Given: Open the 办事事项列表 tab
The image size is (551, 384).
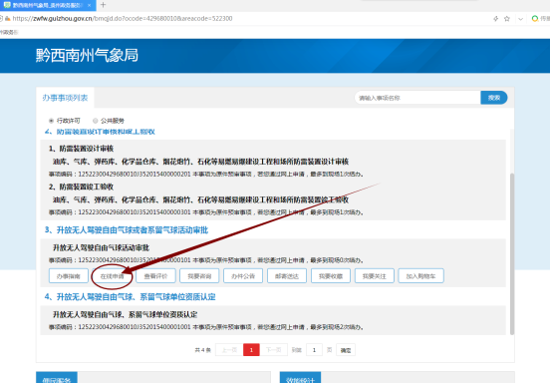Looking at the screenshot, I should coord(65,98).
